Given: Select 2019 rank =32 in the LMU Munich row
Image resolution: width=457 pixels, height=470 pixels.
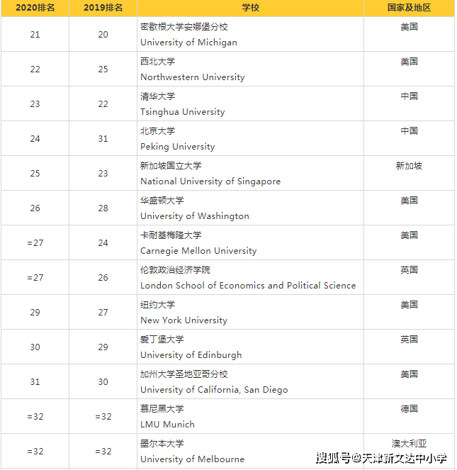Looking at the screenshot, I should (103, 417).
